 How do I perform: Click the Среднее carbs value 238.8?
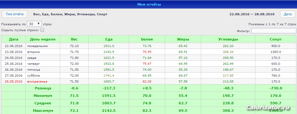[x=228, y=103]
